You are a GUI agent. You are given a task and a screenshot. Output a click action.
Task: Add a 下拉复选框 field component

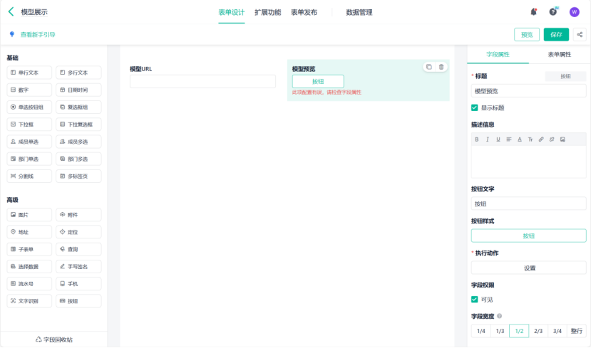point(78,125)
